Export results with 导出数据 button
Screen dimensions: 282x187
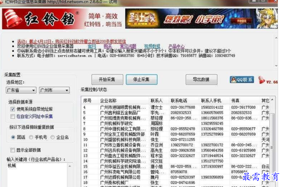(202, 79)
